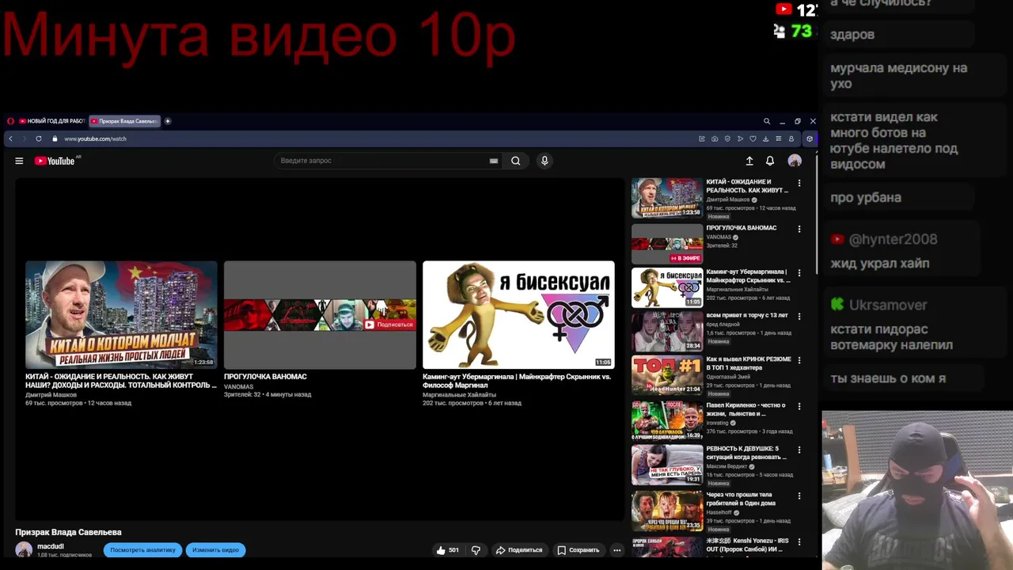Click 'Сохранить' save button
This screenshot has height=570, width=1013.
coord(578,550)
